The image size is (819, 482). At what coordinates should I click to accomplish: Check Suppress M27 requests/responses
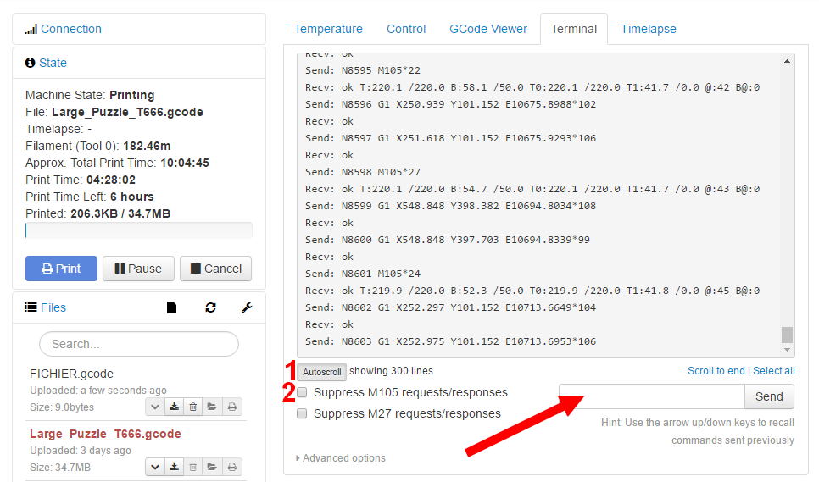tap(302, 413)
